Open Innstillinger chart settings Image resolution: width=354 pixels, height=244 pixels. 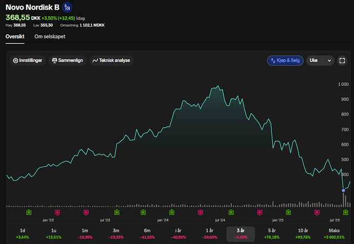click(x=28, y=60)
